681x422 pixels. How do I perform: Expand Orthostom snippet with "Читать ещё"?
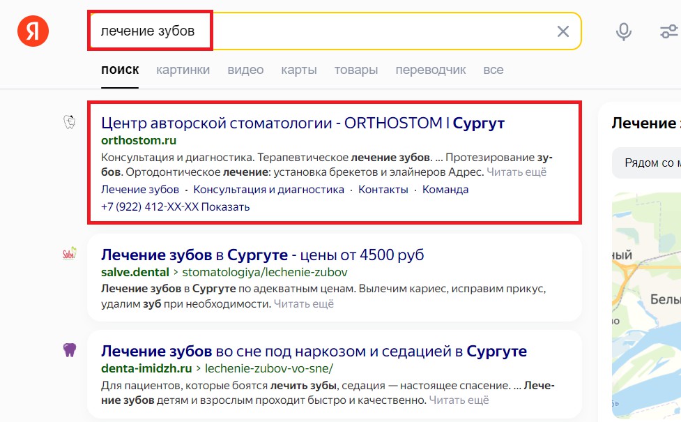coord(517,172)
